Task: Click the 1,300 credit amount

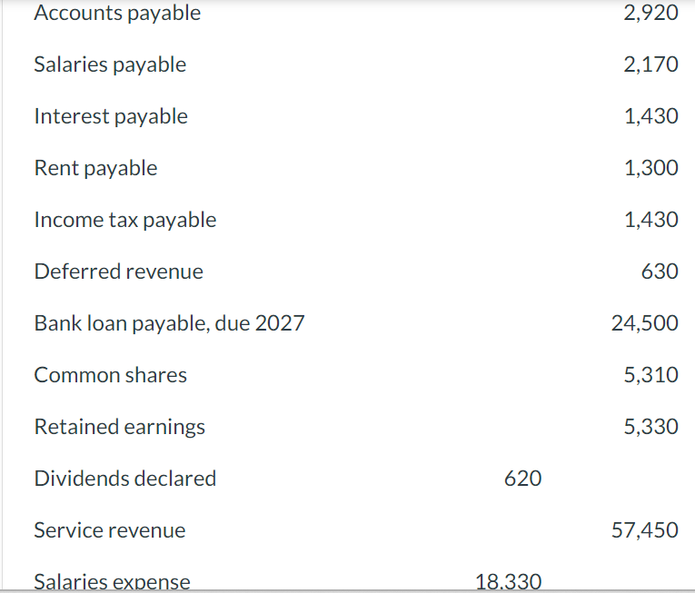Action: pos(651,168)
